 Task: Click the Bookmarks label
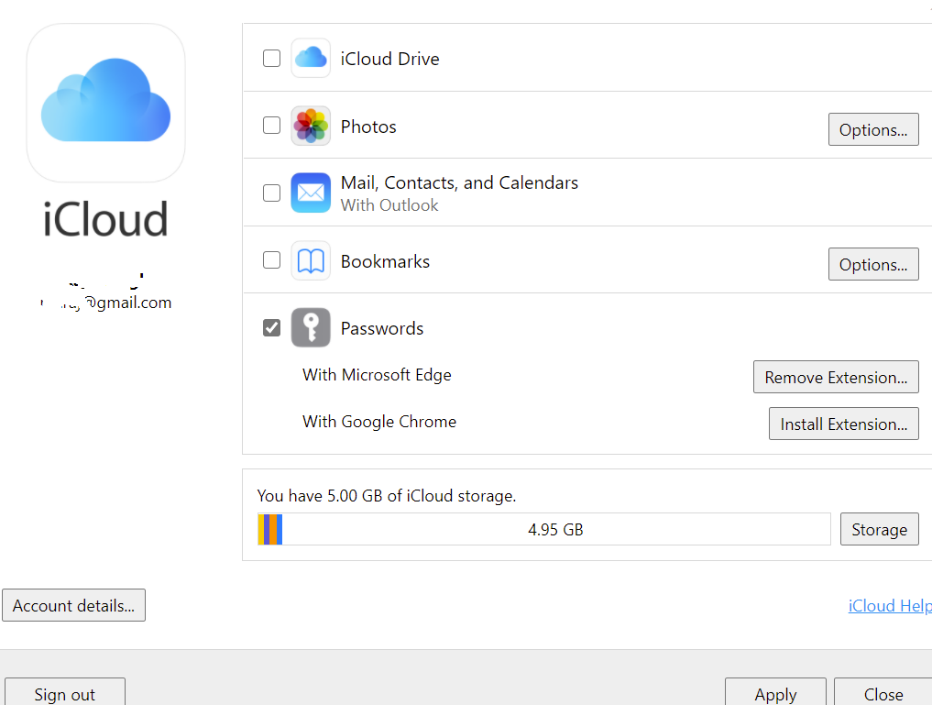(385, 261)
